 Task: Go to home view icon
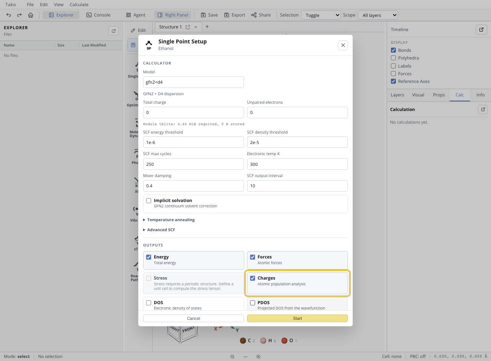coord(31,15)
